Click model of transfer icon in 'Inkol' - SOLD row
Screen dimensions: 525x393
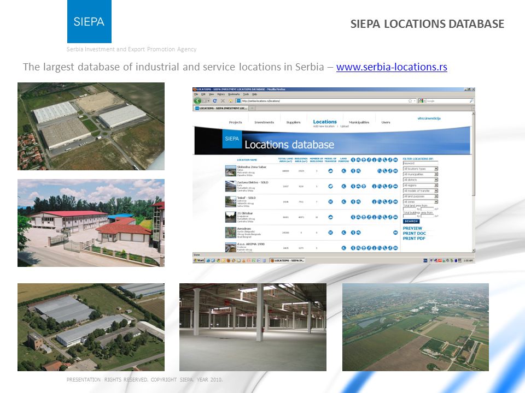click(330, 201)
